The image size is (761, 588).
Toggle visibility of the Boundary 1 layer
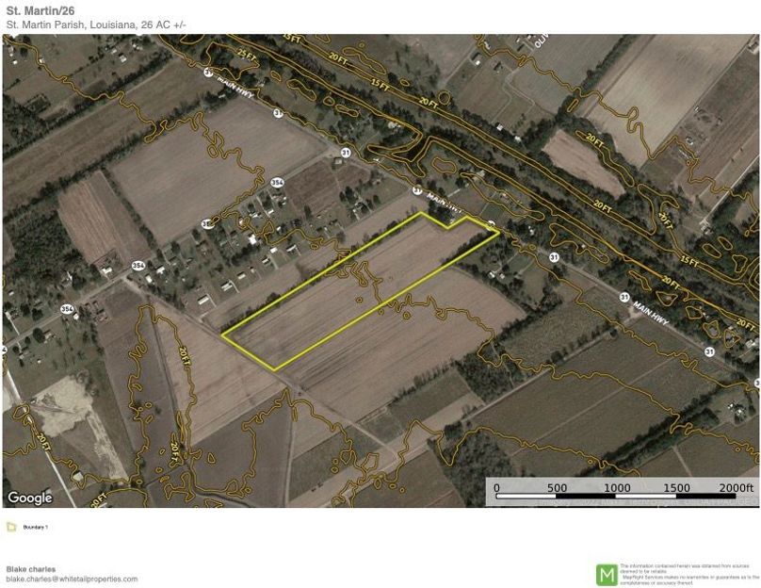(x=11, y=526)
